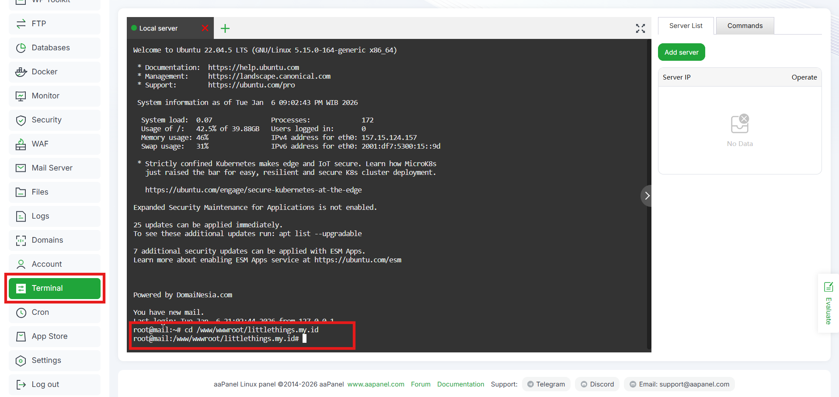This screenshot has width=839, height=397.
Task: Click the Telegram support icon
Action: [530, 384]
